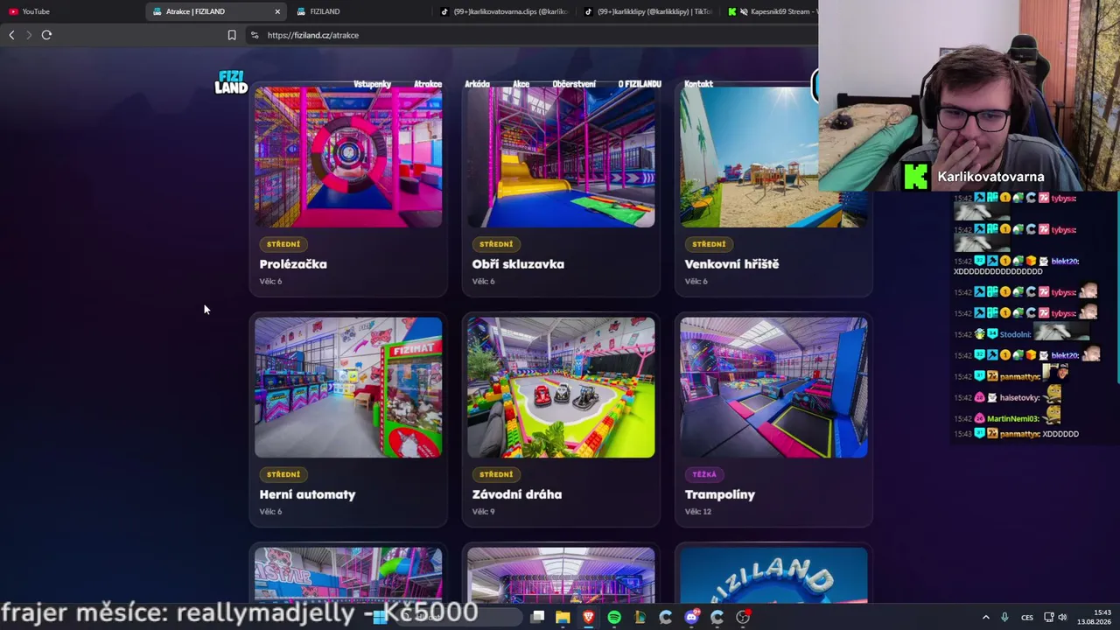The width and height of the screenshot is (1120, 630).
Task: Reload the fiziland.cz page
Action: pos(46,35)
